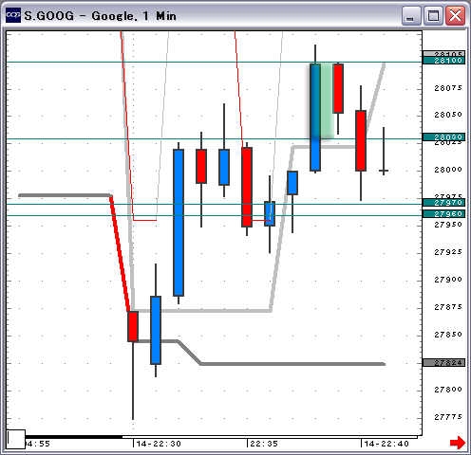Click the 28000 price scale value

pyautogui.click(x=448, y=170)
